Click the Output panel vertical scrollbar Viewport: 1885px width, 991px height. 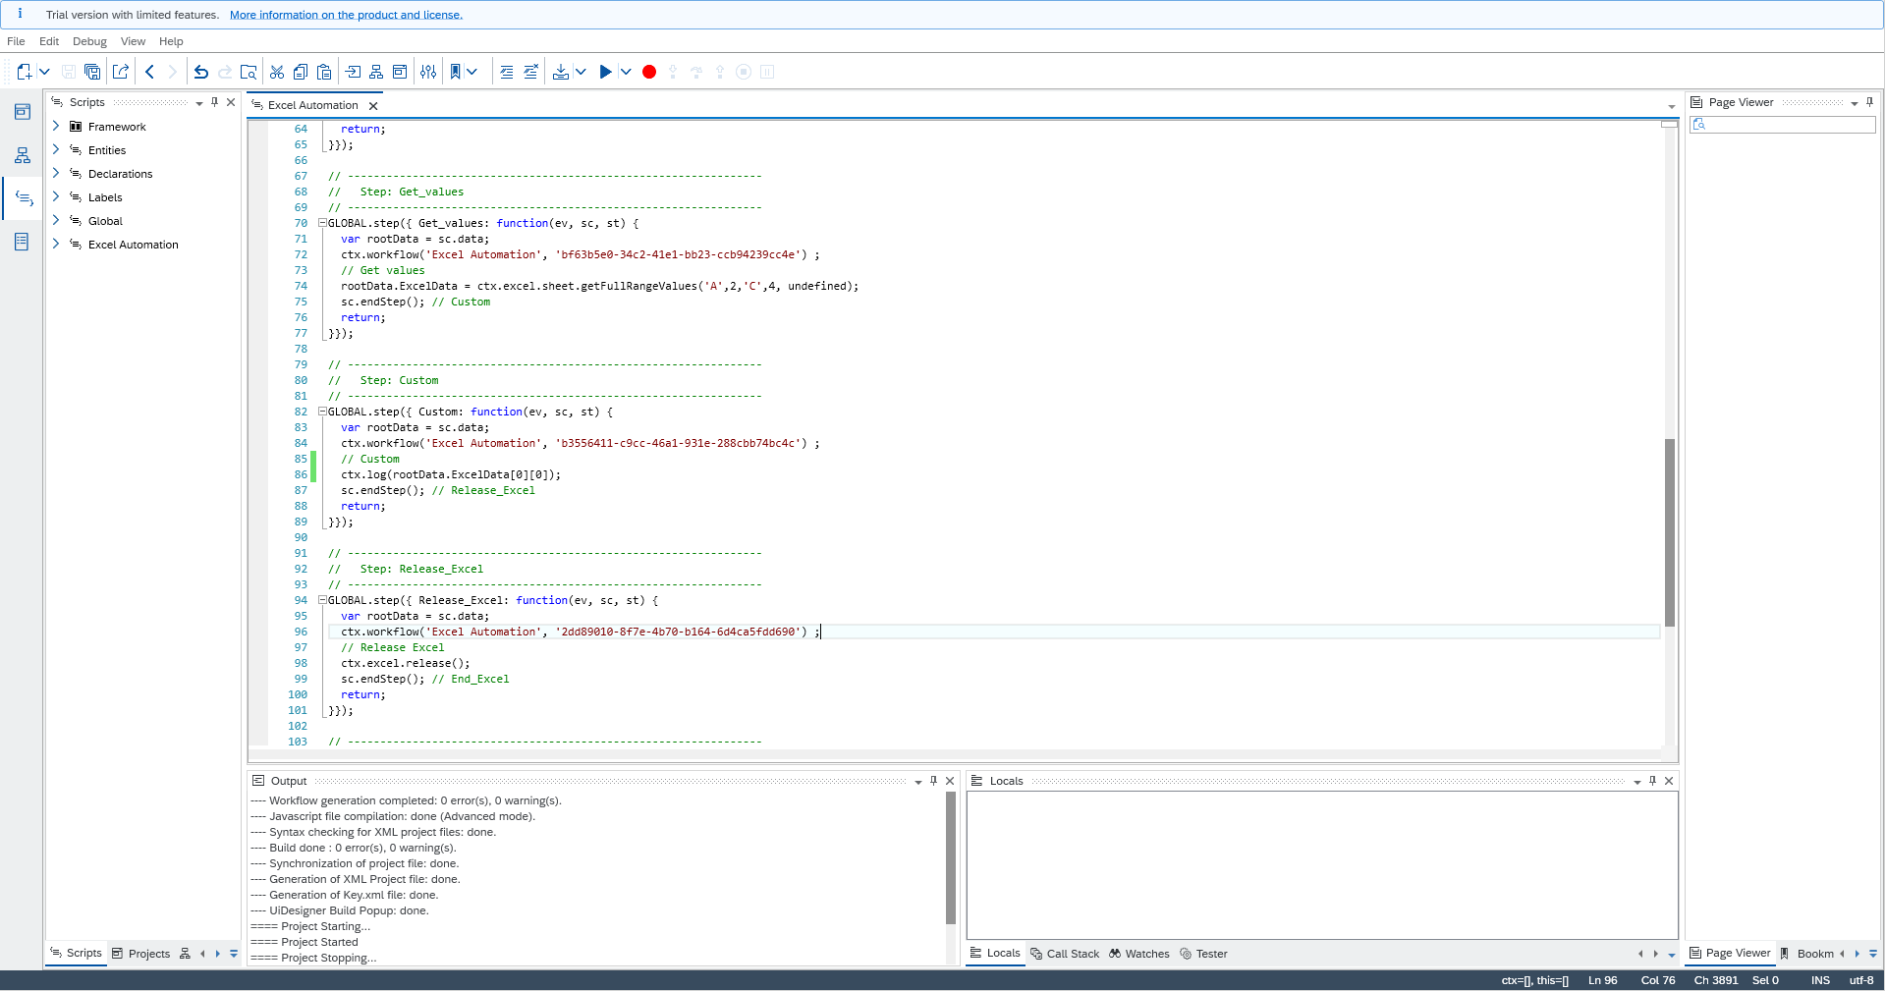click(x=951, y=858)
